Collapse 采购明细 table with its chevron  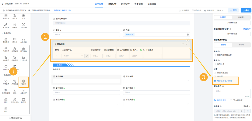(x=187, y=44)
